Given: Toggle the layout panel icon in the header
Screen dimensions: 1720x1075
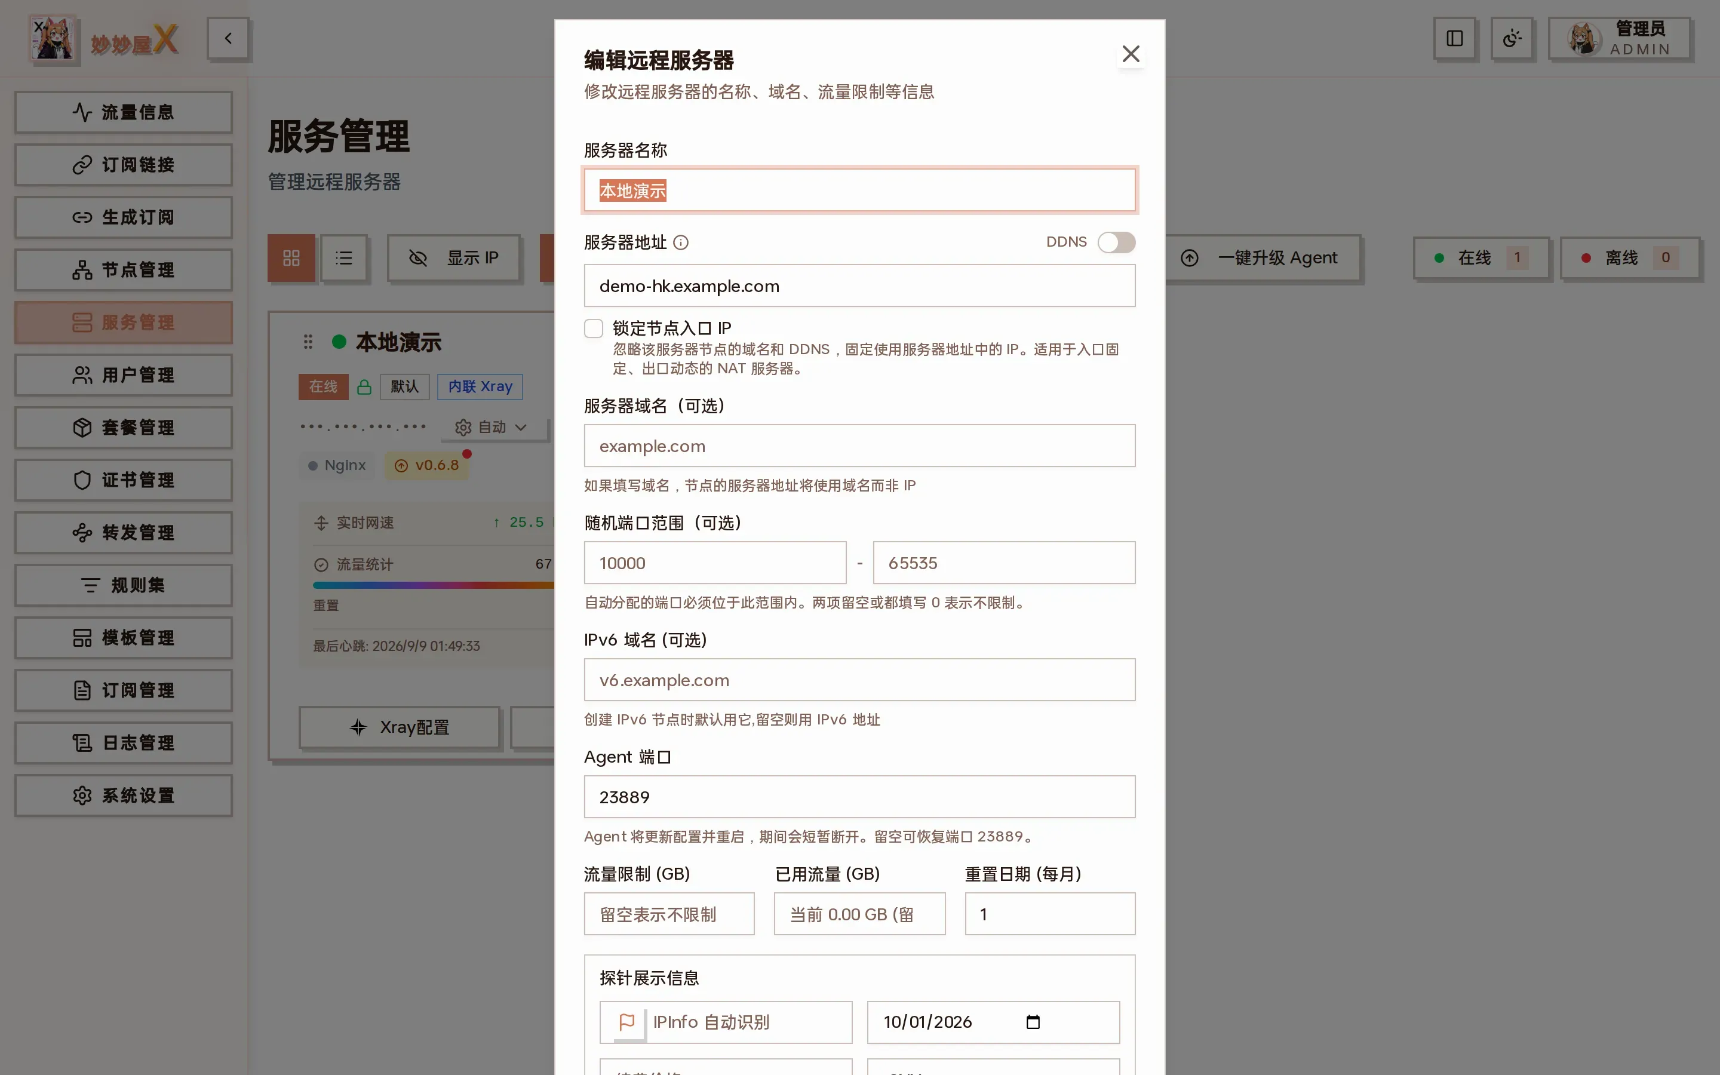Looking at the screenshot, I should 1454,38.
